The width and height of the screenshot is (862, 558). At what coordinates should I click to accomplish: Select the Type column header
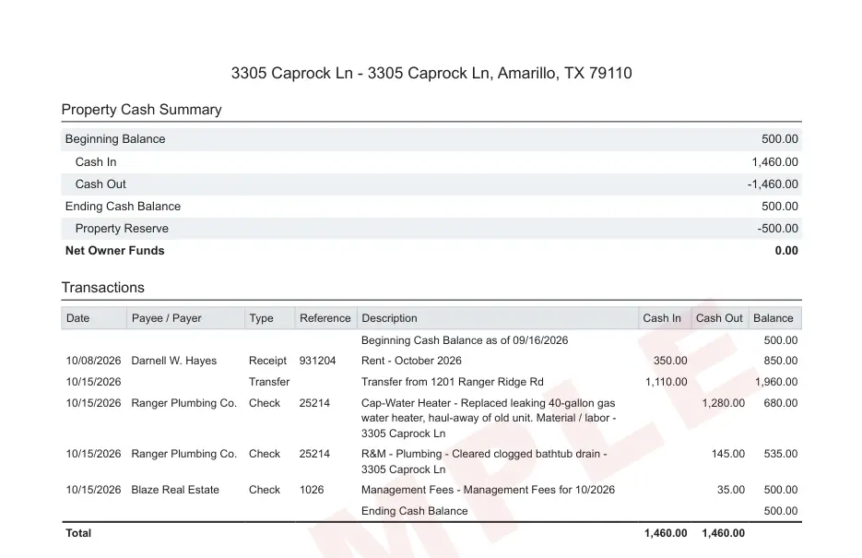[269, 318]
